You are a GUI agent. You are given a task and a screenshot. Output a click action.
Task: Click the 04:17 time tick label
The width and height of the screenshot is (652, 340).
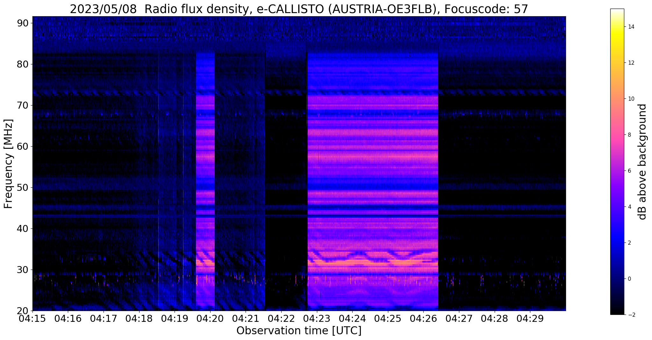click(x=104, y=319)
